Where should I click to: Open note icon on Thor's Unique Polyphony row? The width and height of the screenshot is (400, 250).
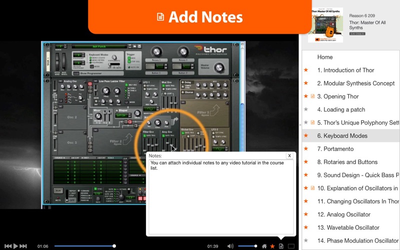pyautogui.click(x=312, y=122)
